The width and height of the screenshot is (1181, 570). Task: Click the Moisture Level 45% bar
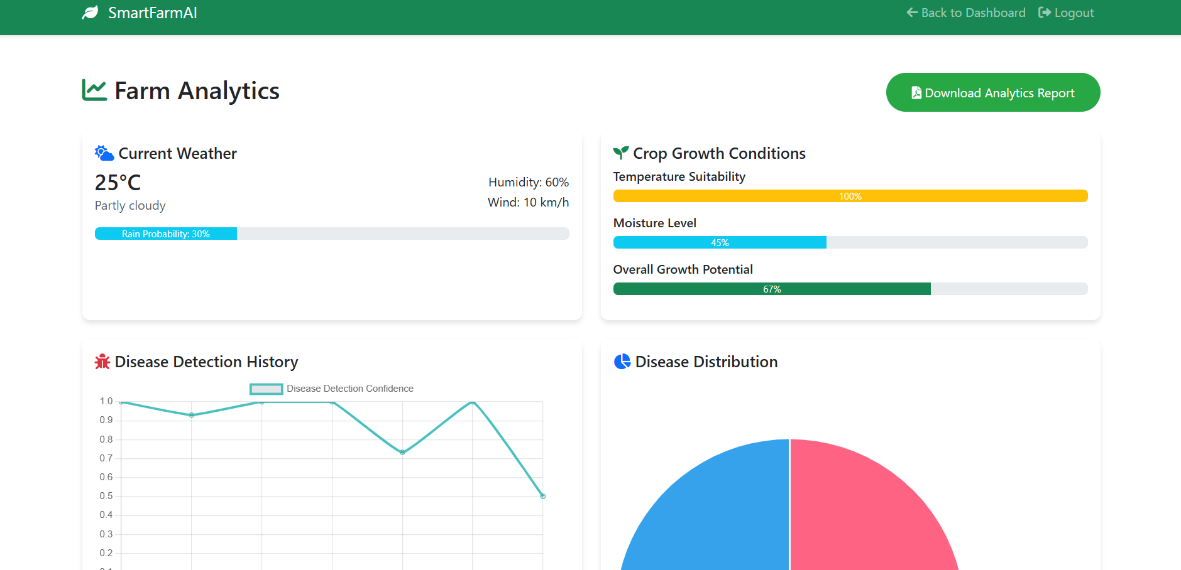point(720,242)
